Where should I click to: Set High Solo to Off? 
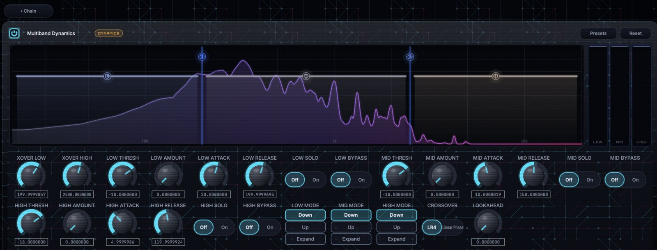point(204,227)
